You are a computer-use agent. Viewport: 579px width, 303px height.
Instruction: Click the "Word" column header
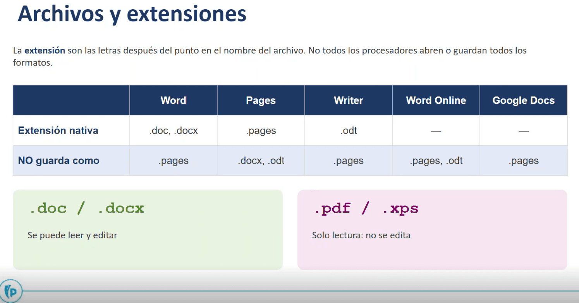click(174, 100)
